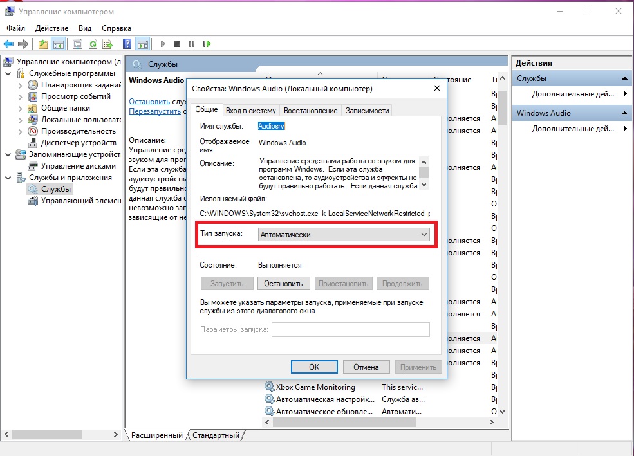Switch to the Зависимости tab
634x456 pixels.
pyautogui.click(x=367, y=111)
